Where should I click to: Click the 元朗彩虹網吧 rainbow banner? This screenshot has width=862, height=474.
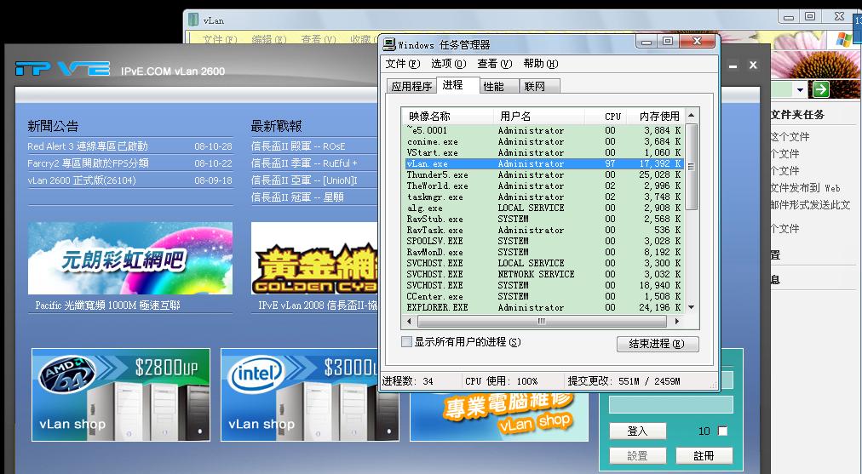pos(130,258)
